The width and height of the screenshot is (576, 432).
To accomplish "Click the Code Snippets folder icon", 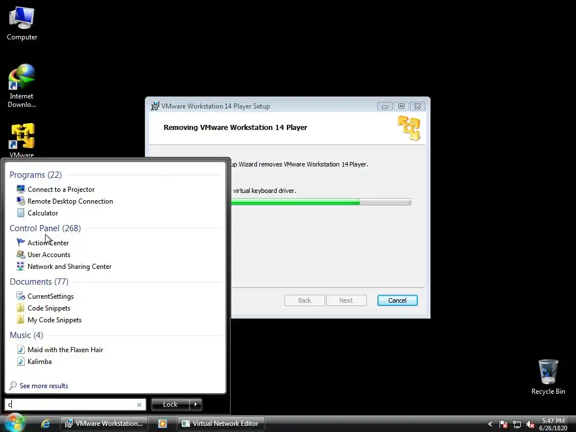I will pyautogui.click(x=21, y=308).
